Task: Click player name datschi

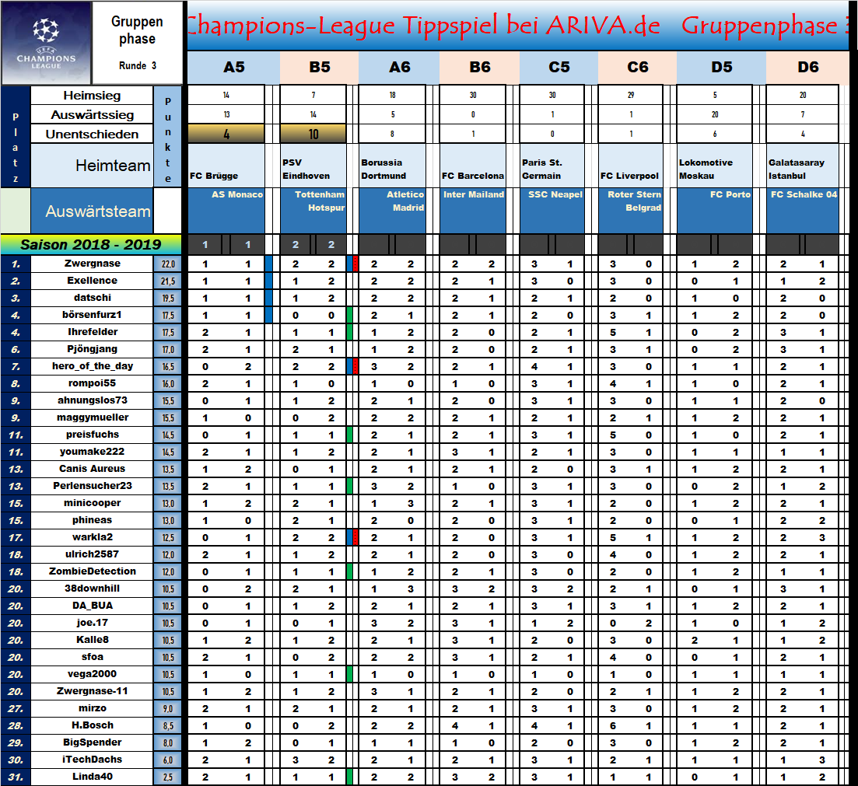Action: tap(92, 298)
